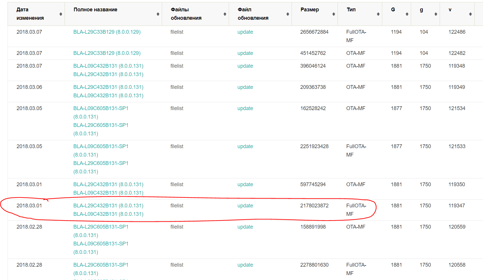
Task: Sort by Файл обновления column arrows
Action: click(x=288, y=14)
